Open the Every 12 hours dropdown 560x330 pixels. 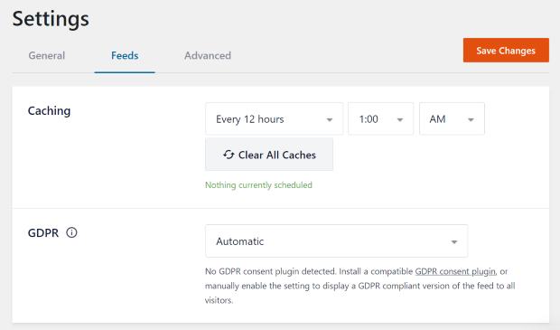click(274, 119)
